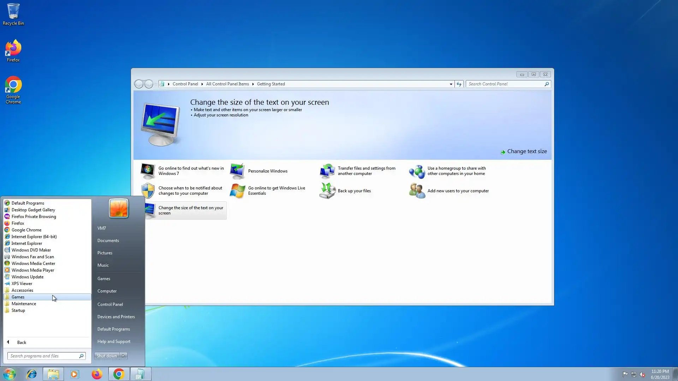
Task: Click Transfer files and settings icon
Action: (327, 171)
